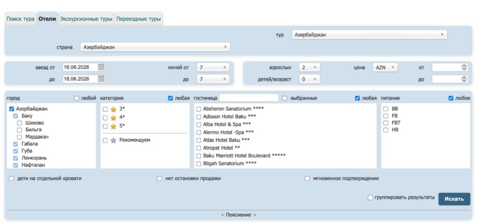Image resolution: width=477 pixels, height=222 pixels.
Task: Select Absheron Sanatorium hotel checkbox
Action: click(x=198, y=108)
